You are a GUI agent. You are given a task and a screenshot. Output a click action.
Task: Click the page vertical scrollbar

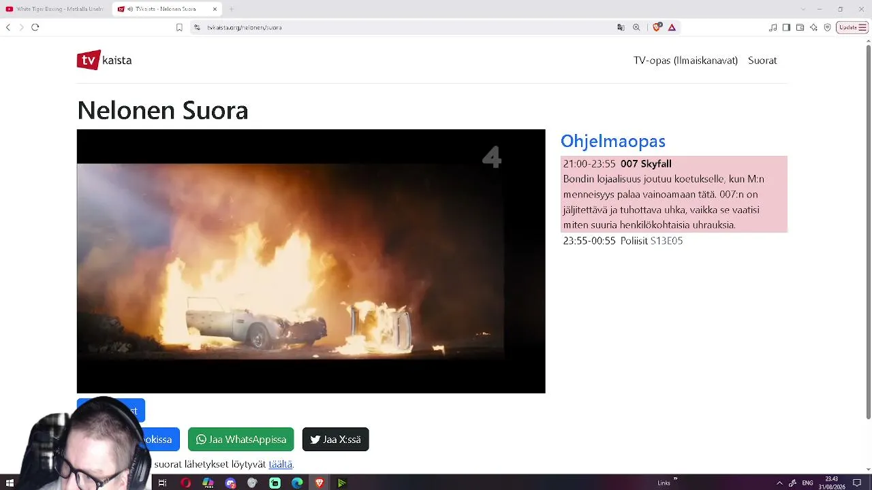868,231
